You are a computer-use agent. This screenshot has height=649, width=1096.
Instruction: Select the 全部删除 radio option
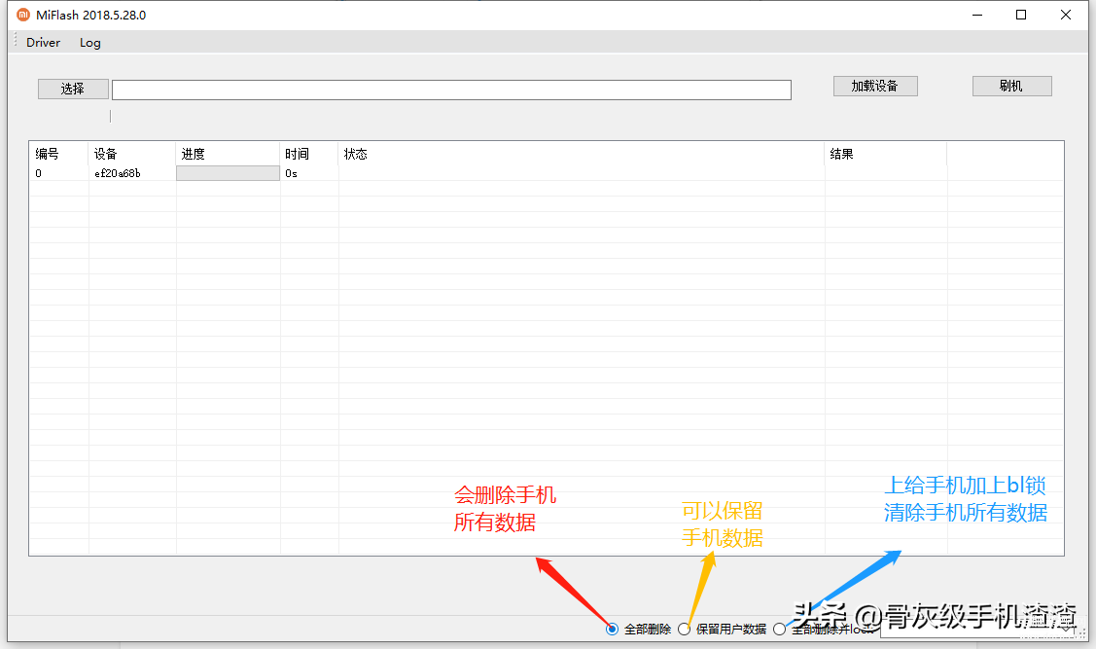613,629
